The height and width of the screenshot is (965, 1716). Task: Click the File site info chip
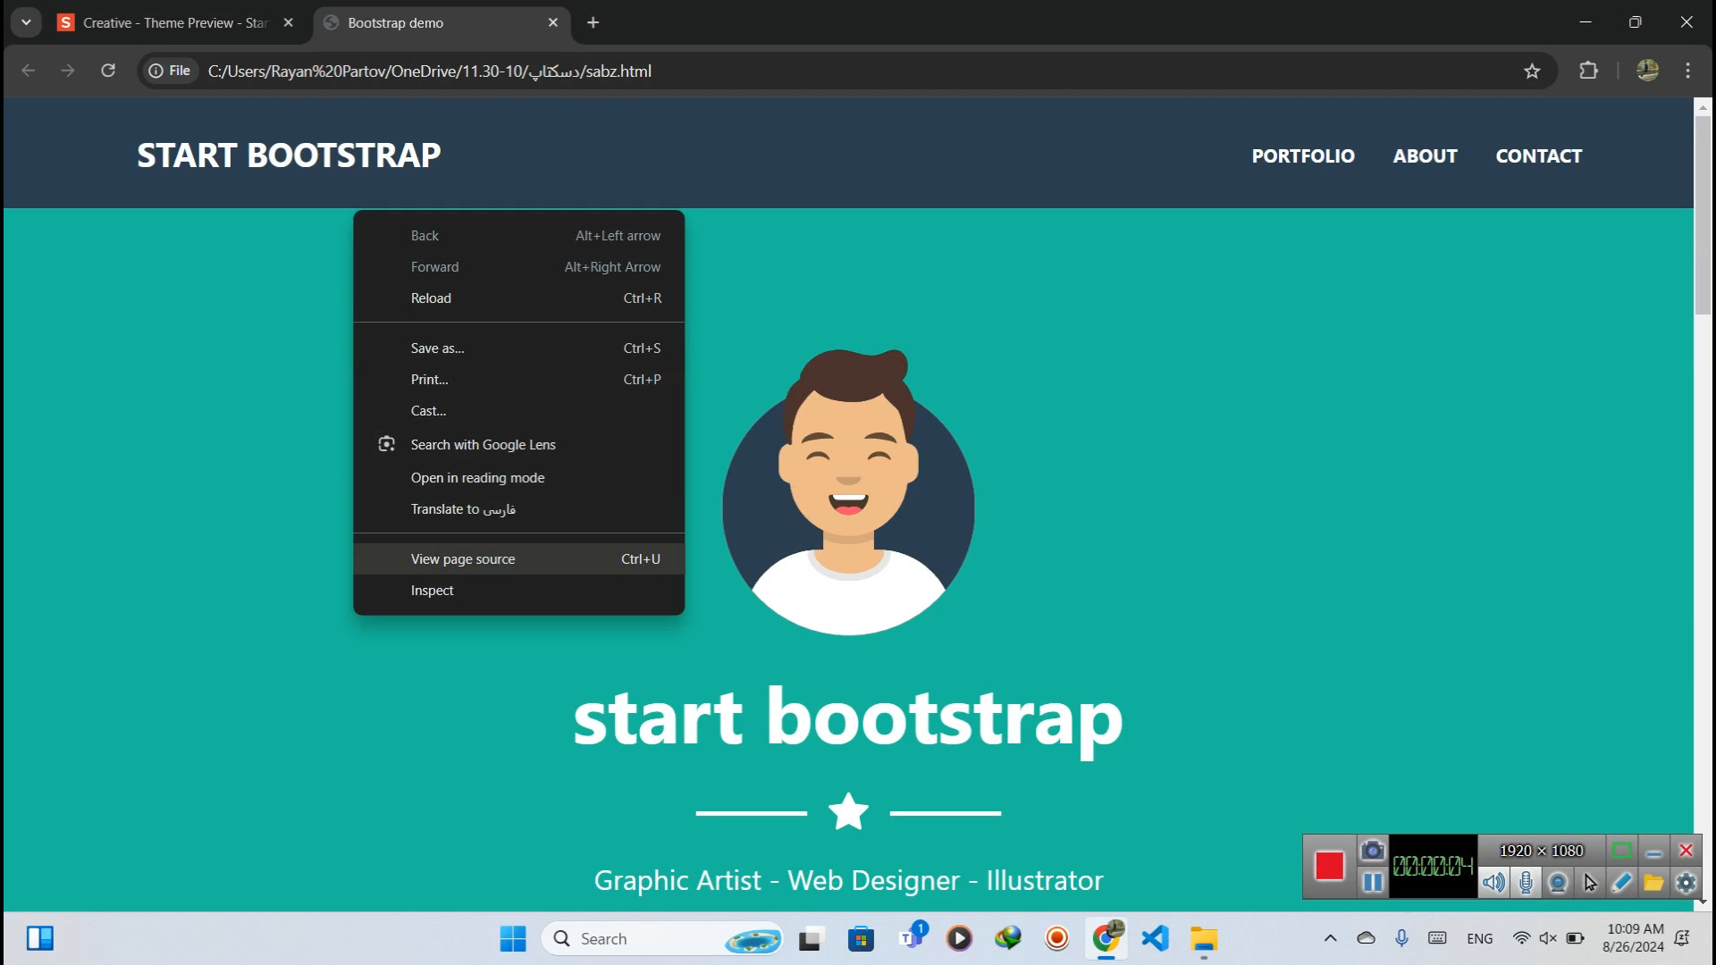170,71
